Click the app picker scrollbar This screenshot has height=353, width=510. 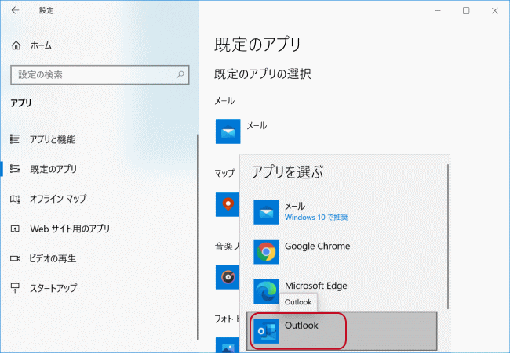448,236
